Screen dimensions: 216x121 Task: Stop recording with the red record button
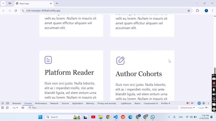pyautogui.click(x=214, y=83)
